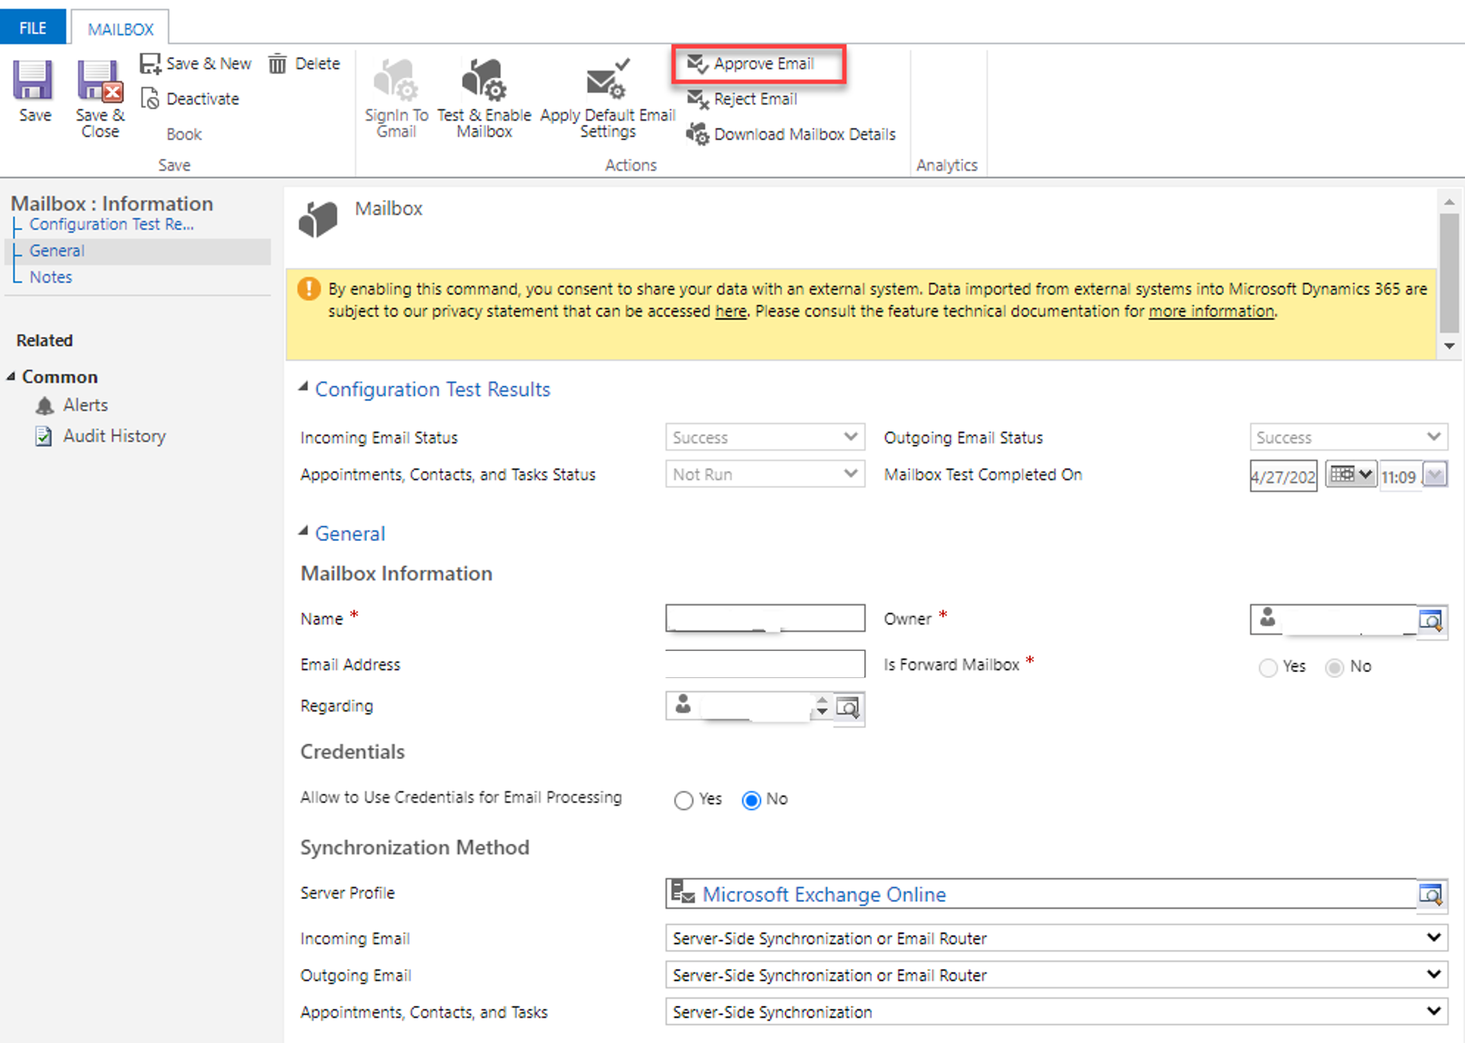This screenshot has width=1465, height=1043.
Task: Select Yes for Allow to Use Credentials
Action: pyautogui.click(x=683, y=800)
